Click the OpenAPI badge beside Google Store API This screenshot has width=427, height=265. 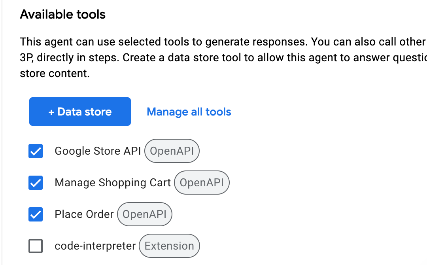[x=172, y=151]
